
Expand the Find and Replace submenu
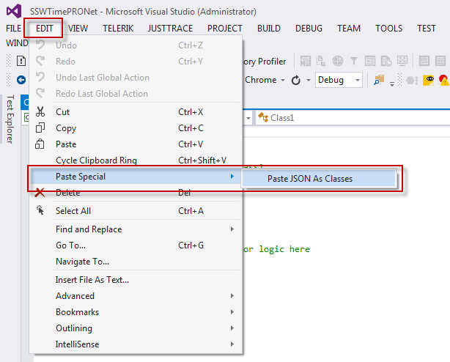[88, 229]
